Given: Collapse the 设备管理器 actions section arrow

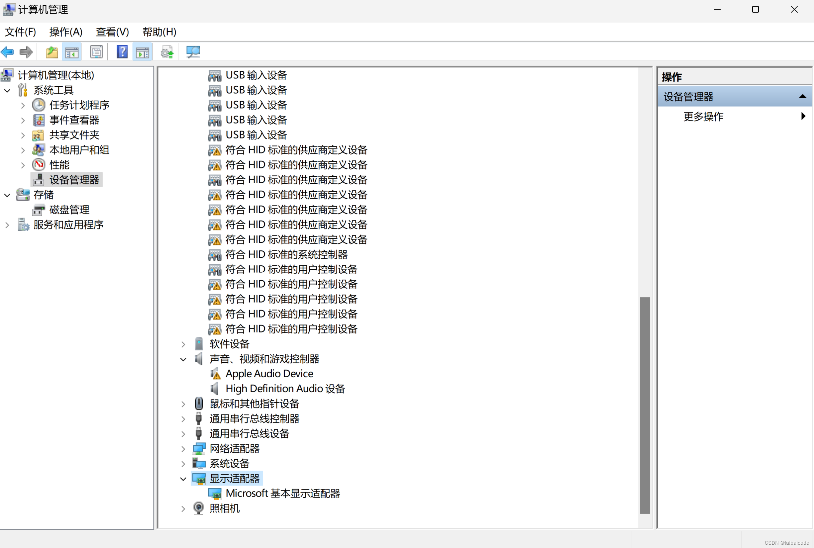Looking at the screenshot, I should (802, 96).
